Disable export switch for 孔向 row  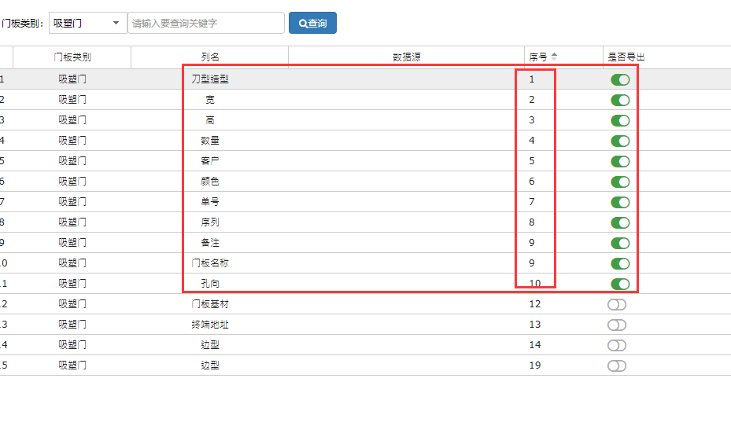tap(620, 284)
